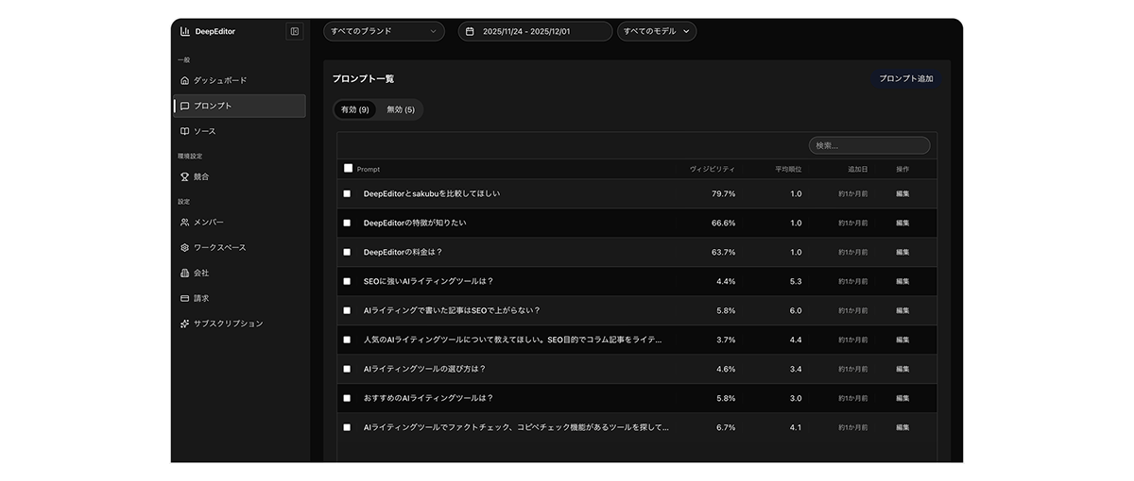Switch to the 無効 (5) tab

(x=401, y=109)
